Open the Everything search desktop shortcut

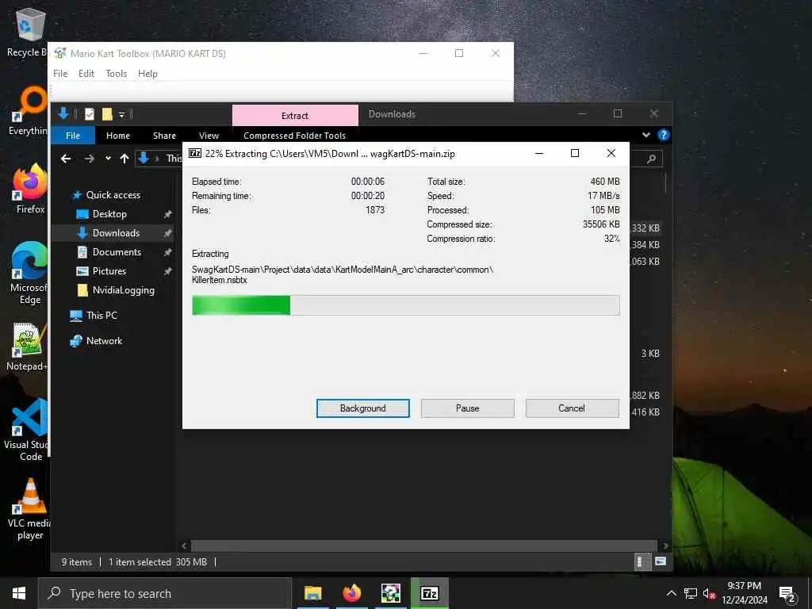28,111
